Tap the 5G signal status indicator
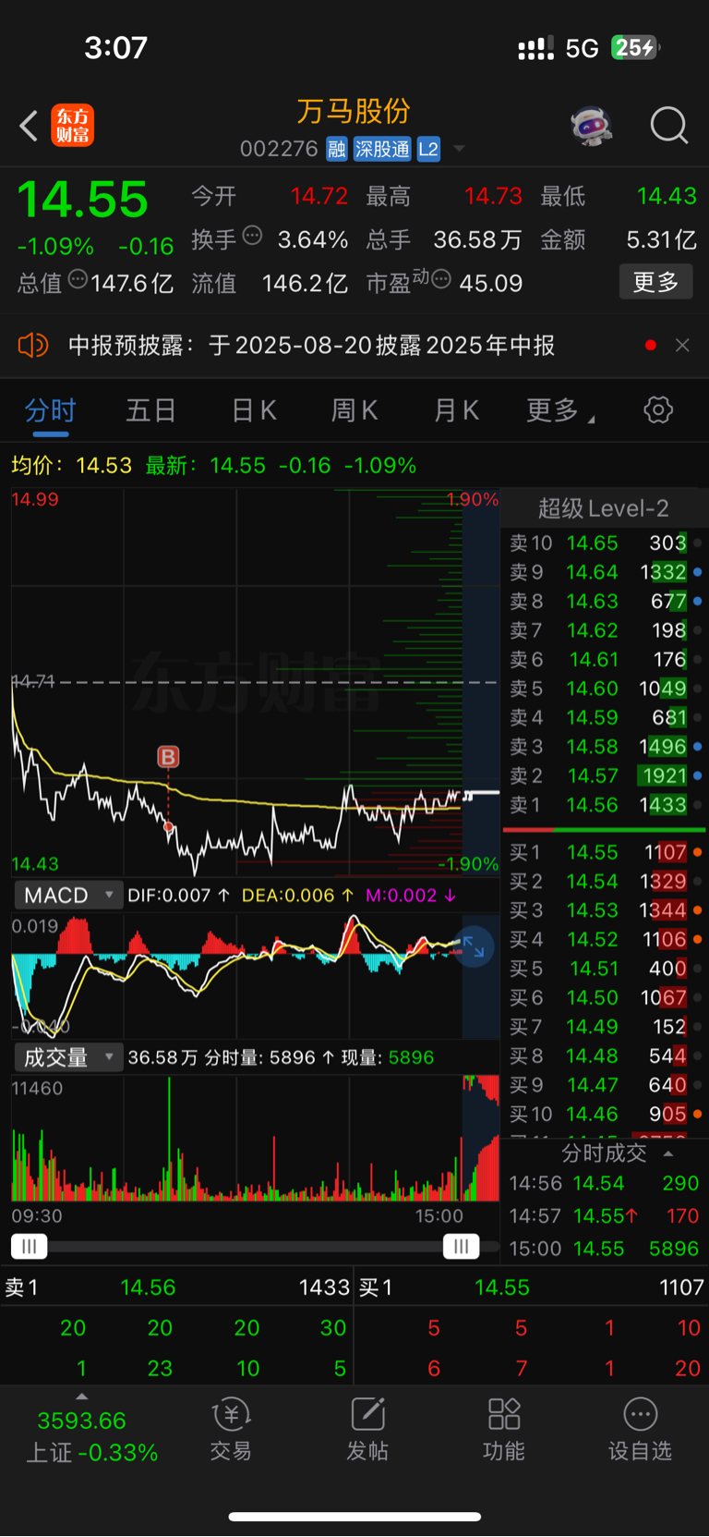Viewport: 709px width, 1537px height. (582, 48)
